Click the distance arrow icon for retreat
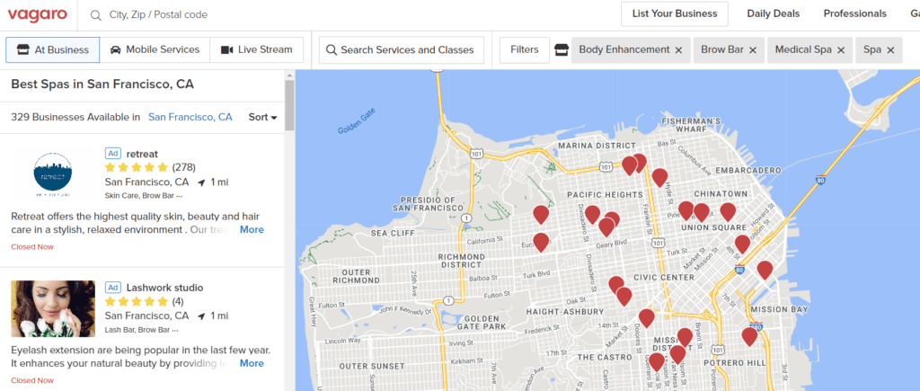 click(202, 182)
